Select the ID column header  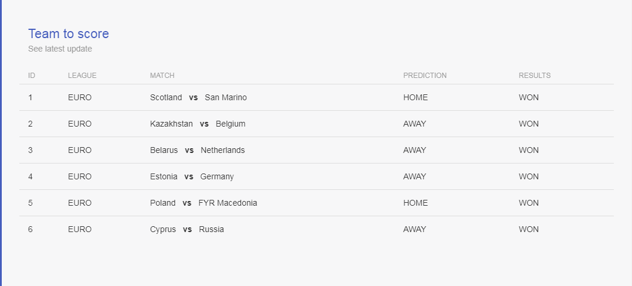pyautogui.click(x=32, y=76)
